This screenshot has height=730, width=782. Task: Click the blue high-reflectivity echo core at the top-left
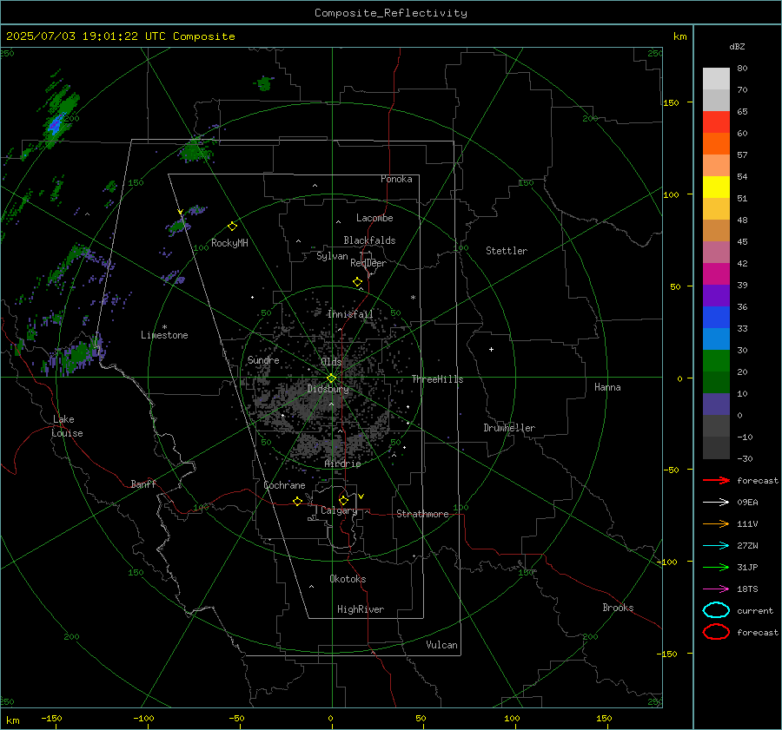pyautogui.click(x=56, y=123)
